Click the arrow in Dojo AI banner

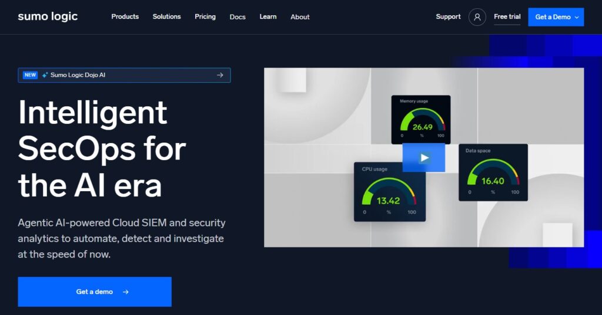coord(220,75)
